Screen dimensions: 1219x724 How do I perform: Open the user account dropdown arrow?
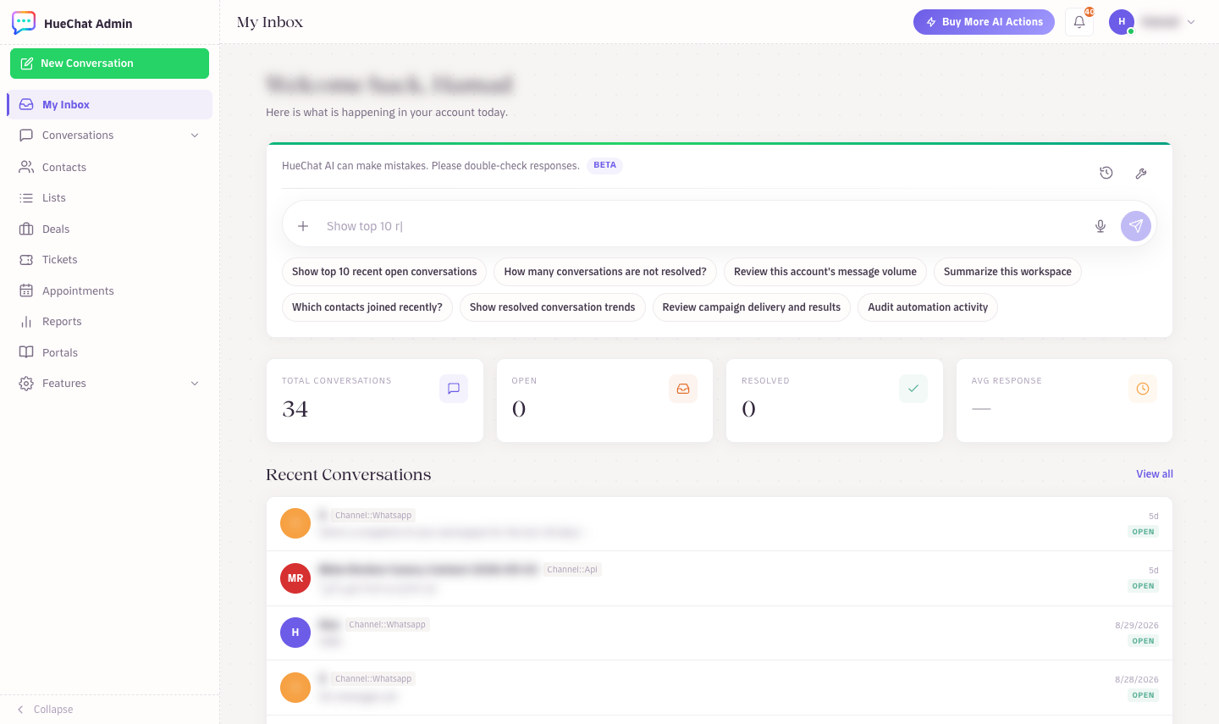(x=1191, y=22)
